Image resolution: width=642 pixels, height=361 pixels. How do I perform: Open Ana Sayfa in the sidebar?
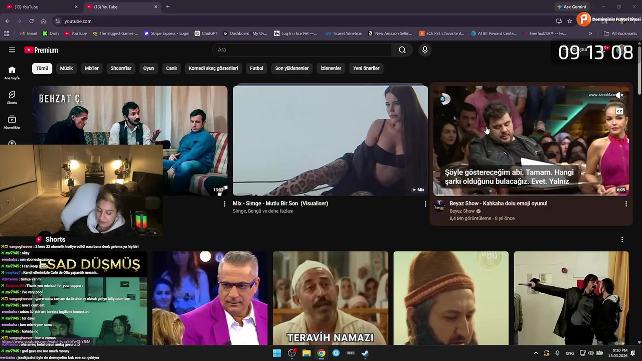(x=12, y=73)
